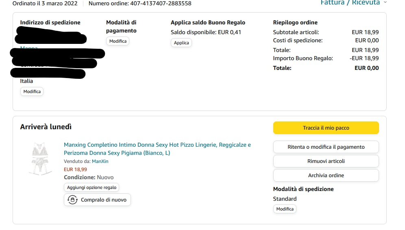Click the Arriverà lunedì heading
Image resolution: width=405 pixels, height=230 pixels.
pos(46,127)
